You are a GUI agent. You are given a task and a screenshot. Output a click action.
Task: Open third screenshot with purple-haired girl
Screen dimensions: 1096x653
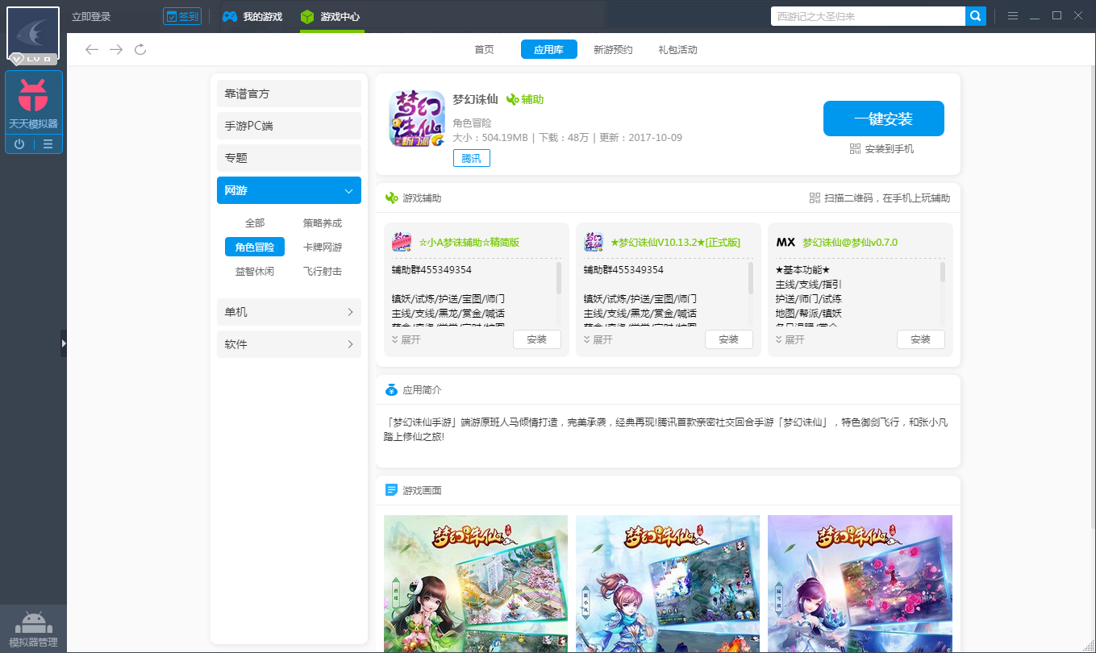860,584
